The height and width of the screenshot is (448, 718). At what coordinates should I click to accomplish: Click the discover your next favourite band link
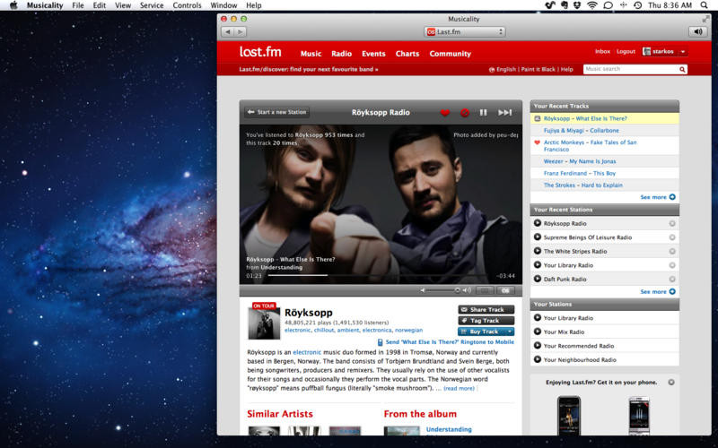309,70
